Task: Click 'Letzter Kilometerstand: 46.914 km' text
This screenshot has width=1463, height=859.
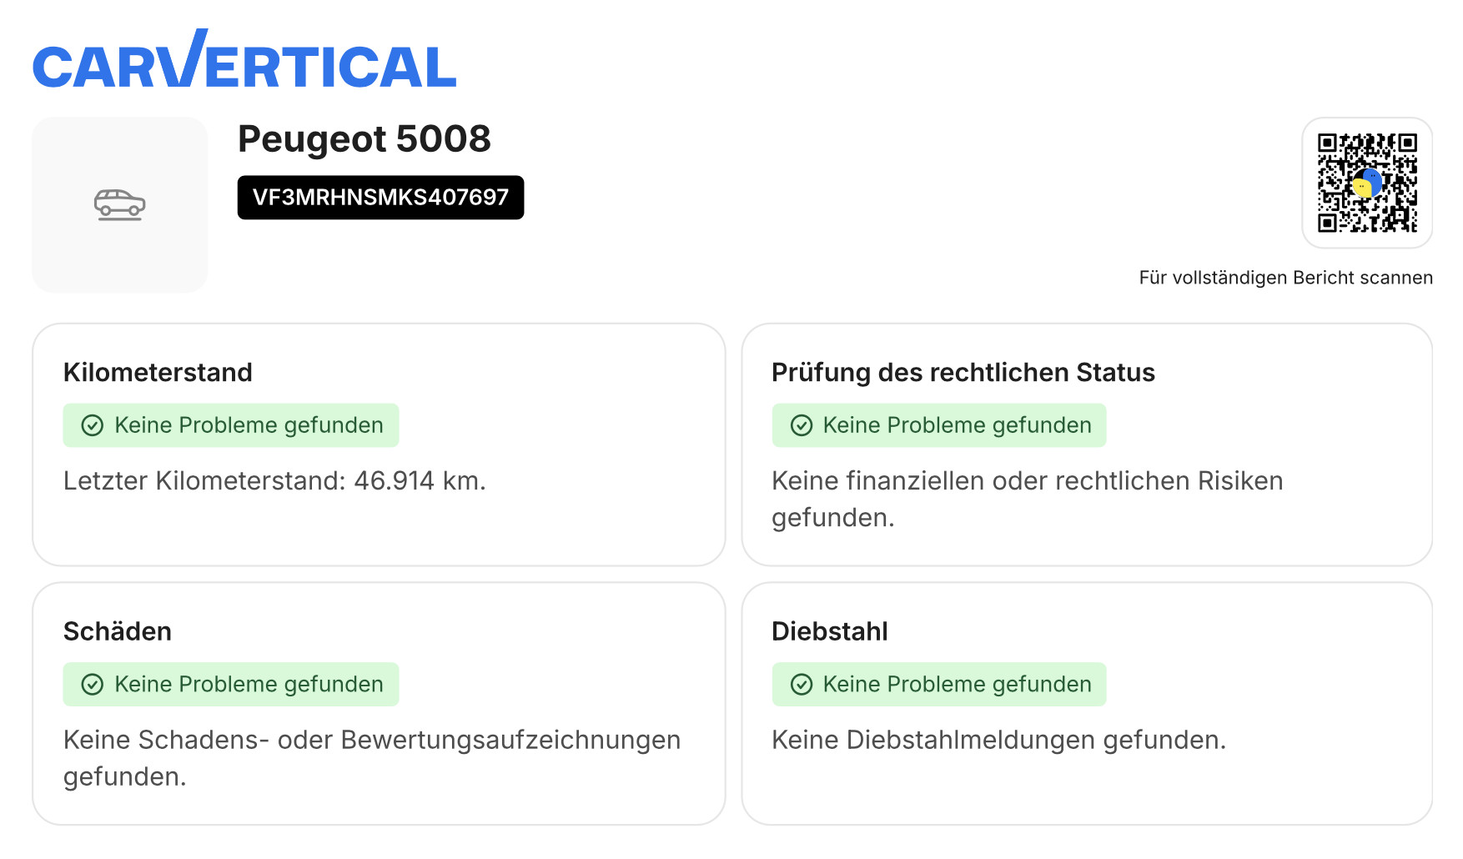Action: coord(274,481)
